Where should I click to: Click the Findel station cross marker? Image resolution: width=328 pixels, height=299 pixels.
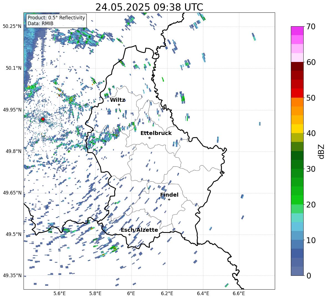click(169, 200)
